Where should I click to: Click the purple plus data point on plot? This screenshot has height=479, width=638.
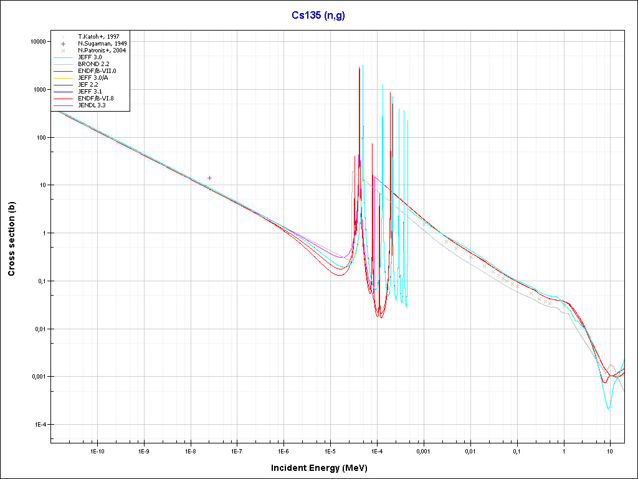[209, 178]
